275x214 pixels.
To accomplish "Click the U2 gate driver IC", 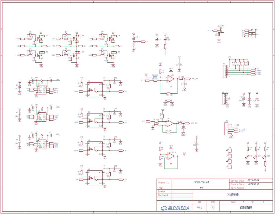I will [42, 117].
